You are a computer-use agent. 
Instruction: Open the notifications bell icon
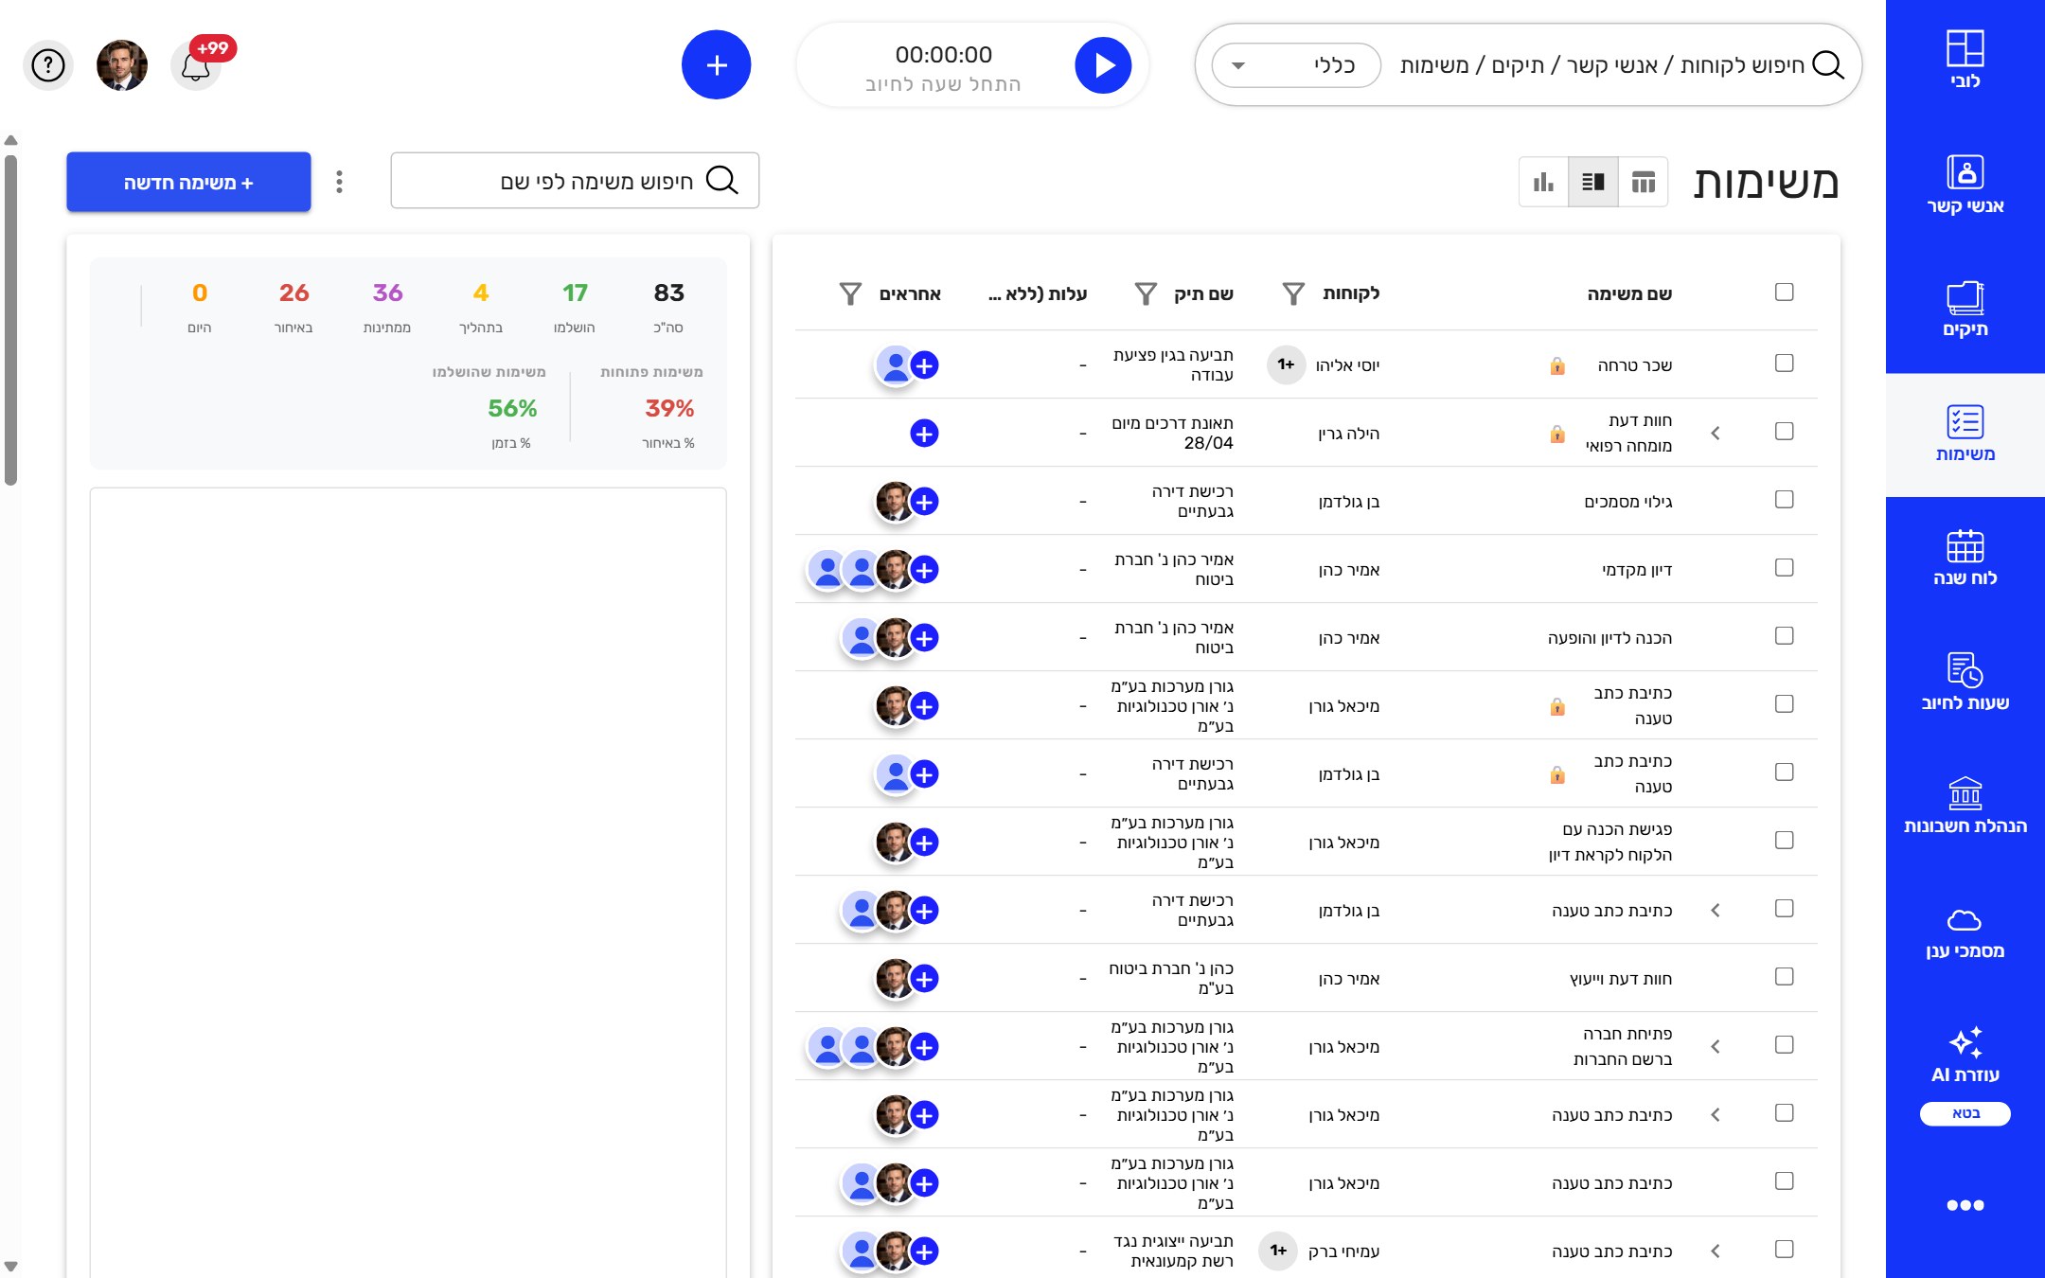coord(196,66)
